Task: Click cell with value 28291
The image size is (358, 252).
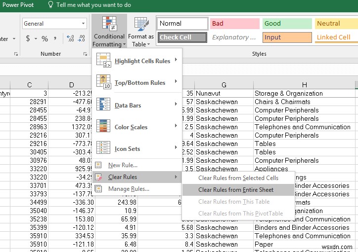Action: pyautogui.click(x=29, y=102)
